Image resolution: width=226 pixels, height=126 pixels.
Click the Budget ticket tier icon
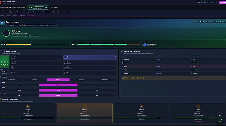pos(28,106)
